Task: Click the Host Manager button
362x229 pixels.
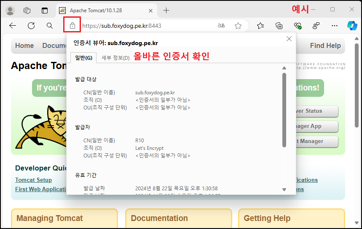Action: (317, 141)
